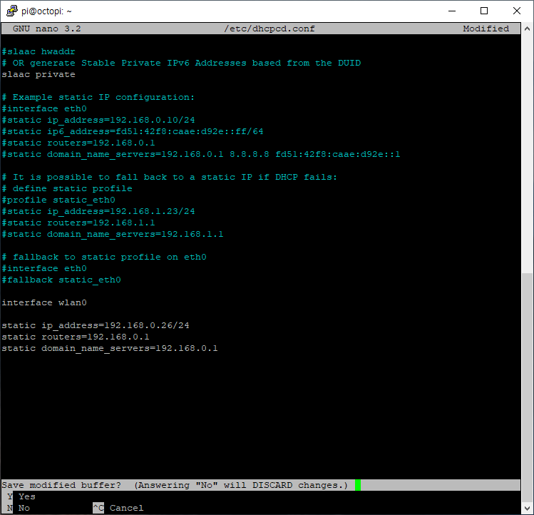534x515 pixels.
Task: Click the "#fallback static_eth0" line
Action: [x=61, y=280]
